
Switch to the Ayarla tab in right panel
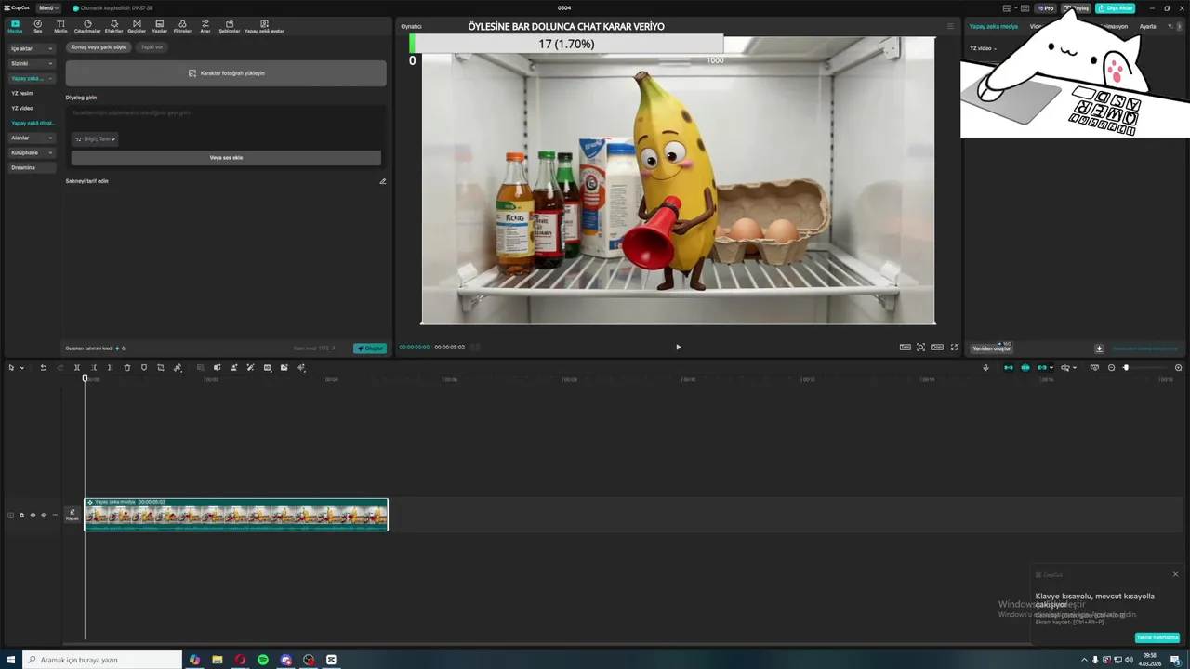pyautogui.click(x=1148, y=26)
